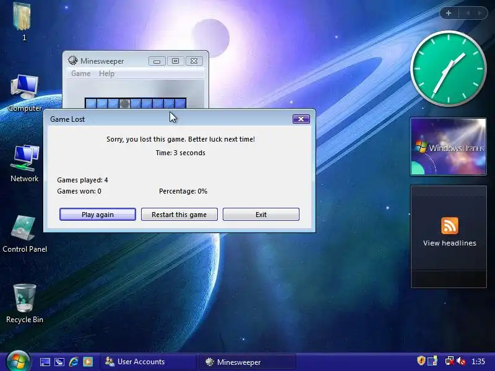Click the sidebar add gadget plus button

point(449,13)
